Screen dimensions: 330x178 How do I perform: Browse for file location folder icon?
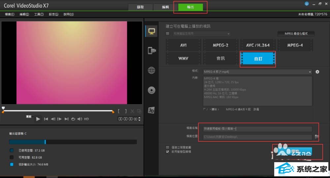[317, 137]
